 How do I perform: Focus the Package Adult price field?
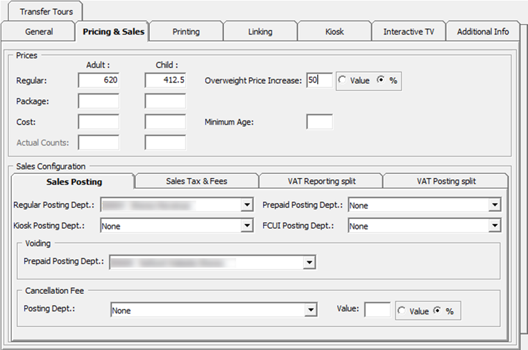[99, 101]
